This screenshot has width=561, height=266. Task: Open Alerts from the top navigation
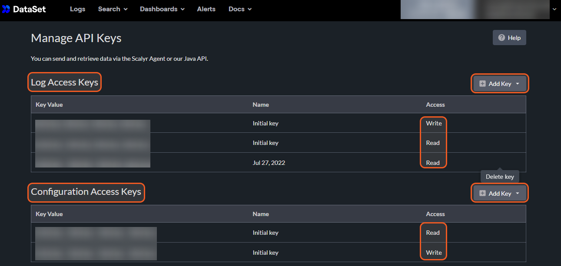206,9
